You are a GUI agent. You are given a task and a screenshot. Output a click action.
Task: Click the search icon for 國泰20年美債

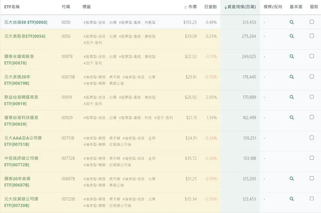coord(292,179)
